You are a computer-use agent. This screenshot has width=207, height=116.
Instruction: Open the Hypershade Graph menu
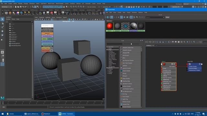pyautogui.click(x=128, y=13)
